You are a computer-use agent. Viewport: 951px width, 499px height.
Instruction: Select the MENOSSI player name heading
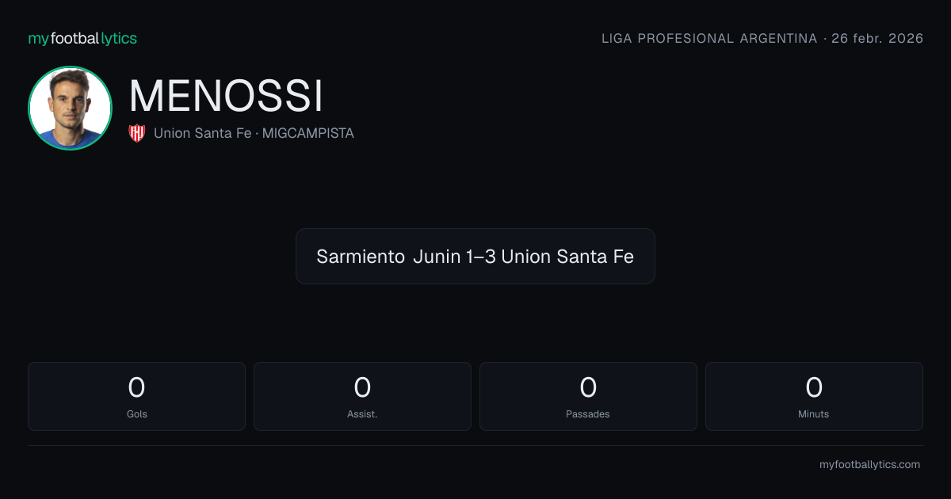[226, 97]
